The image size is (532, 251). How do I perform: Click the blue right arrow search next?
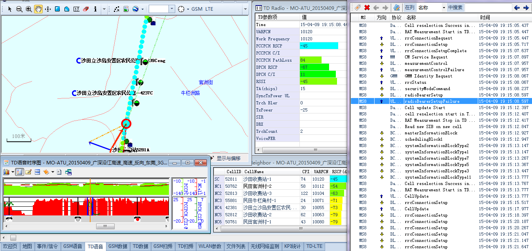526,8
